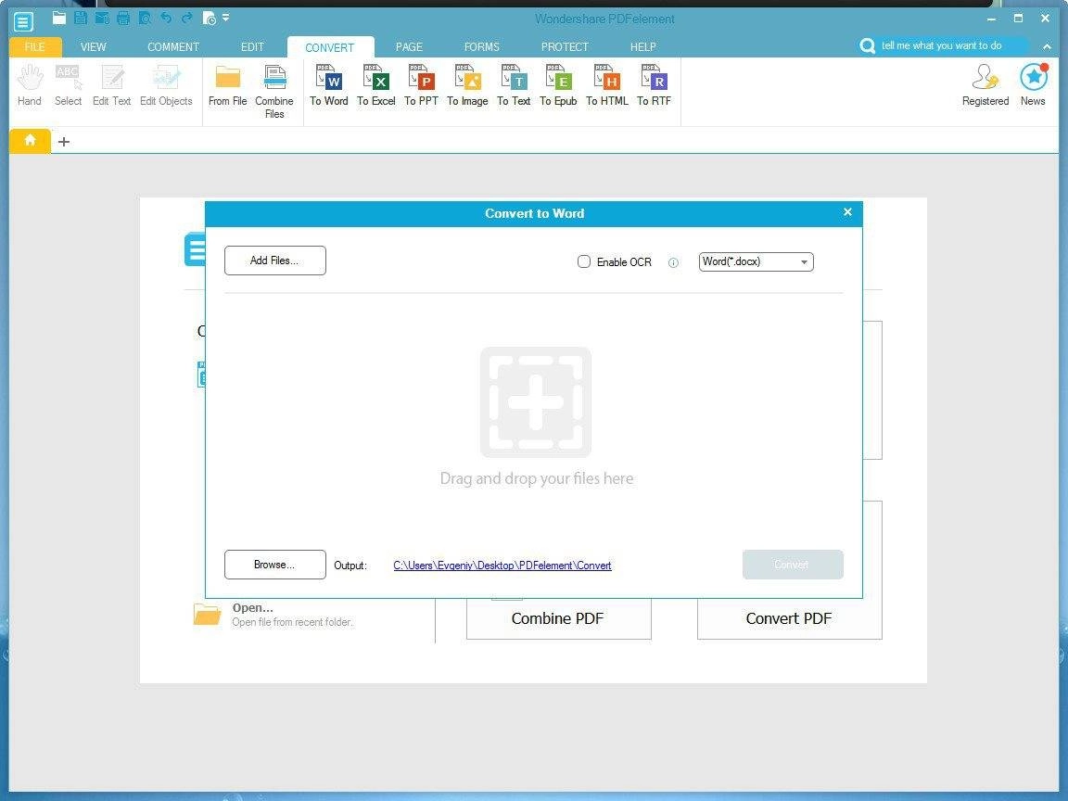This screenshot has height=801, width=1068.
Task: Click Combine PDF on the home page
Action: tap(558, 618)
